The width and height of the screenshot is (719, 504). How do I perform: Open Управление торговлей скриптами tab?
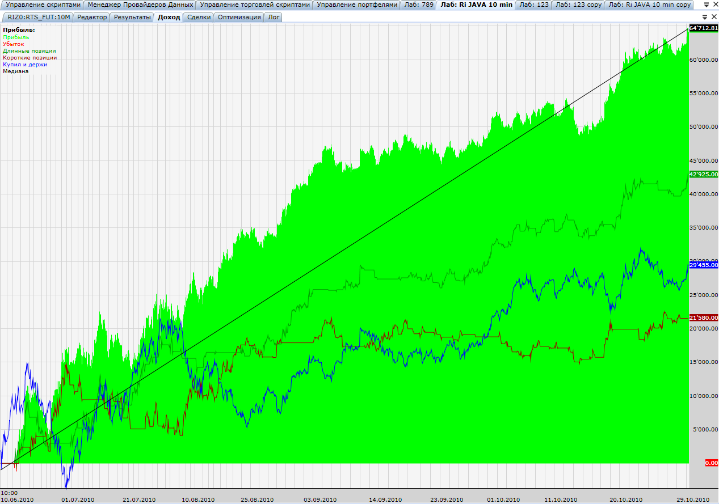(x=255, y=5)
